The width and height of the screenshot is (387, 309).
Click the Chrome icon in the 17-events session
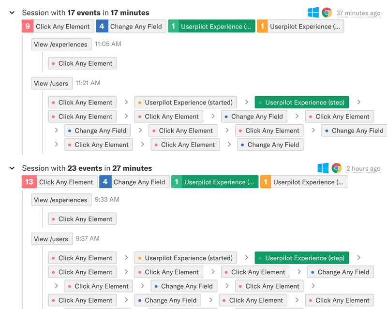327,13
